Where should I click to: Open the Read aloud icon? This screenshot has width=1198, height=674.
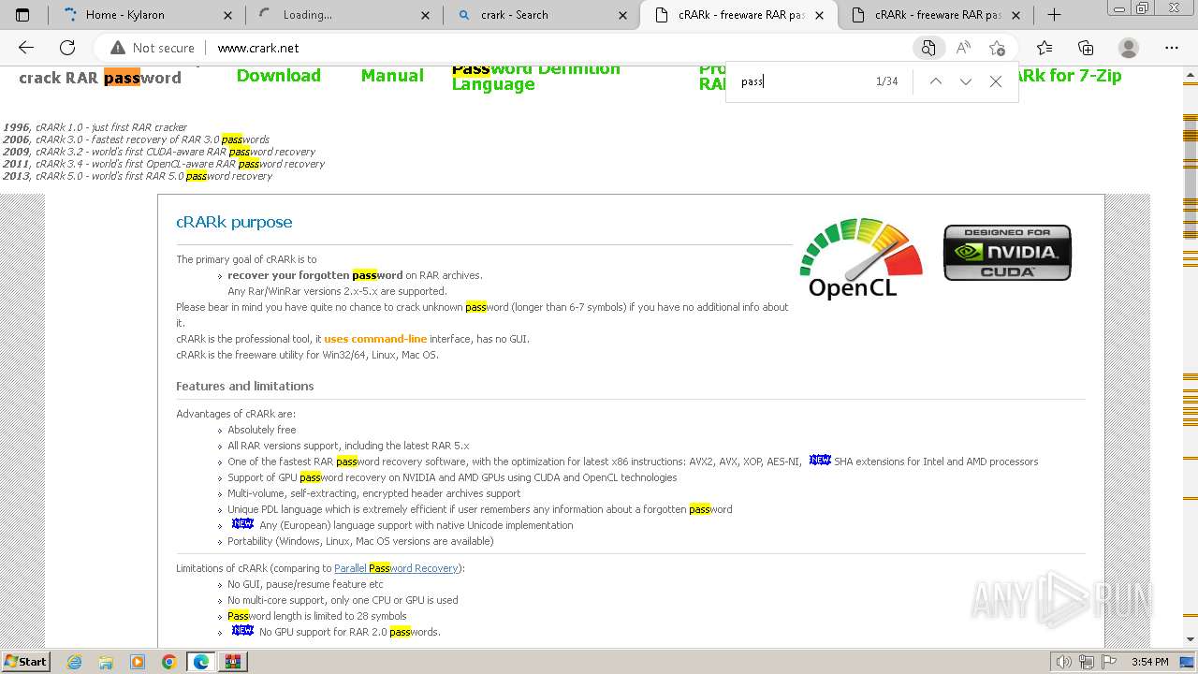point(962,48)
